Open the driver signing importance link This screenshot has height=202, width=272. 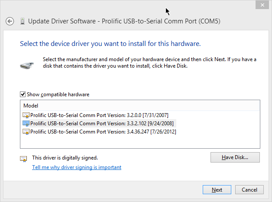(77, 167)
